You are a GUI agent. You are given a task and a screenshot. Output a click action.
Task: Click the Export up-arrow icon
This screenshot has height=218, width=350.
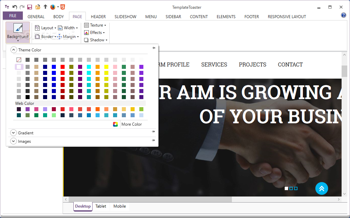pyautogui.click(x=45, y=7)
